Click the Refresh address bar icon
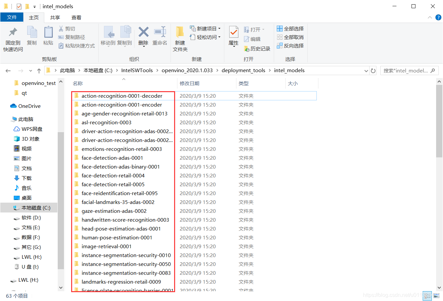This screenshot has width=443, height=301. (373, 70)
